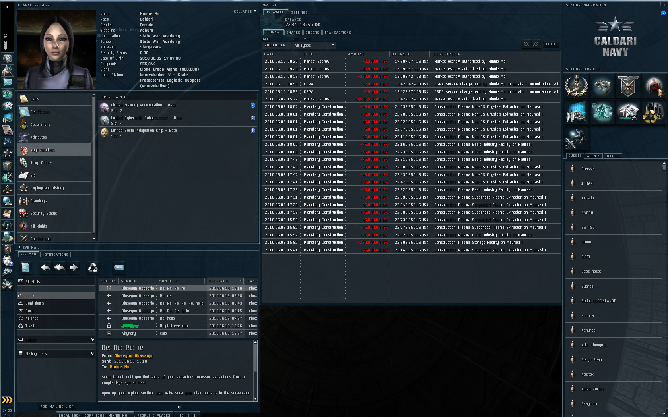This screenshot has width=668, height=417.
Task: Click the station information blue info icon
Action: [x=663, y=13]
